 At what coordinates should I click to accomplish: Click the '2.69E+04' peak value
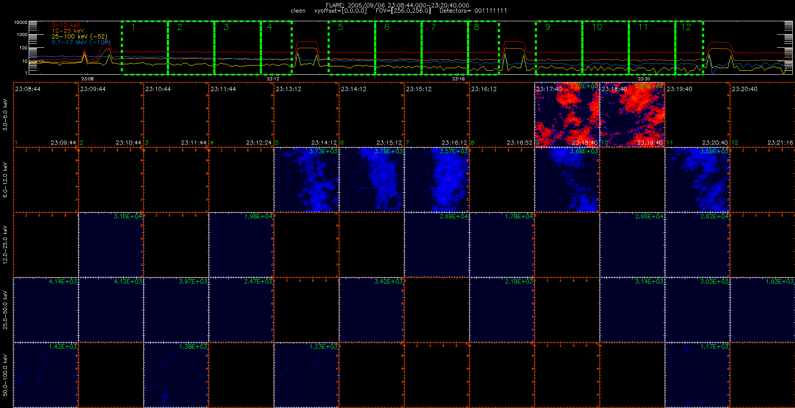tap(454, 216)
